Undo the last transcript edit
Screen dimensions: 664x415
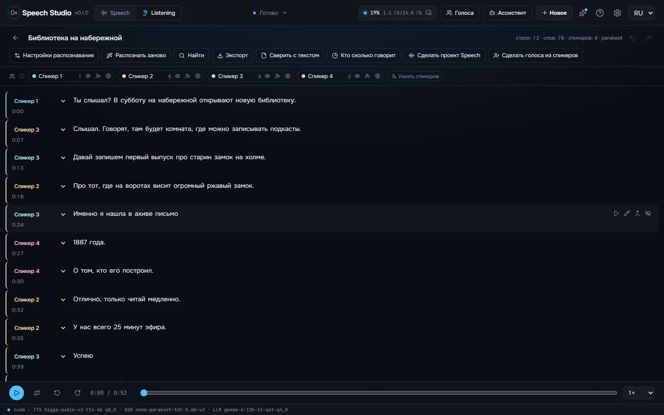click(x=632, y=38)
